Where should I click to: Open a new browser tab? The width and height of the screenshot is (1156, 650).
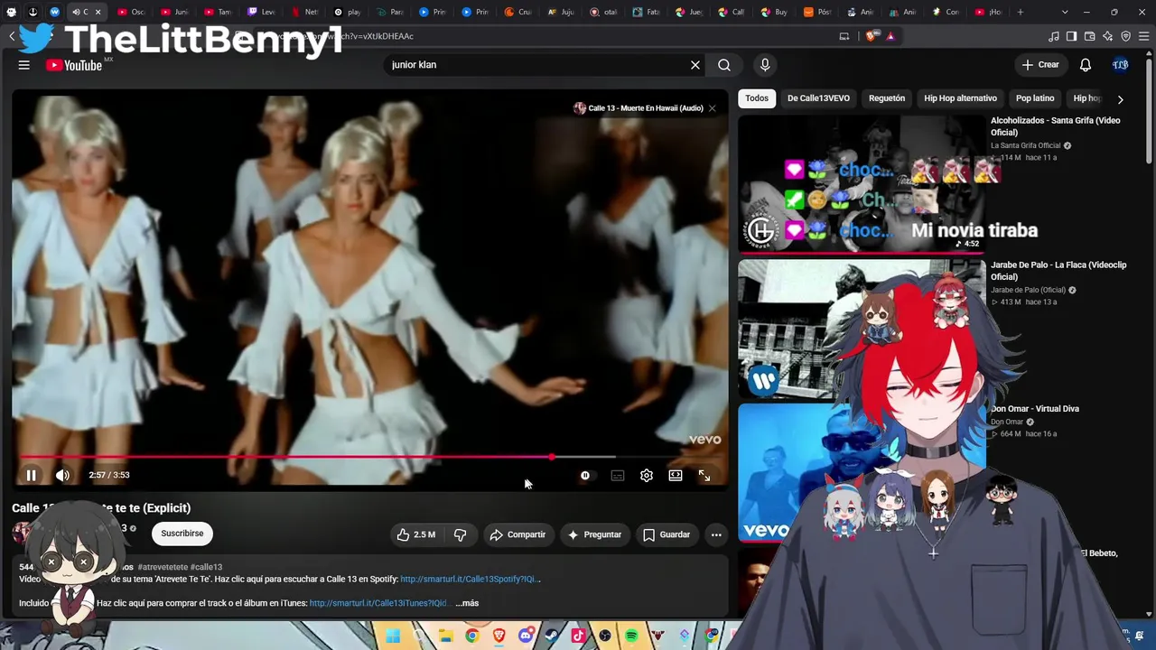pyautogui.click(x=1021, y=12)
